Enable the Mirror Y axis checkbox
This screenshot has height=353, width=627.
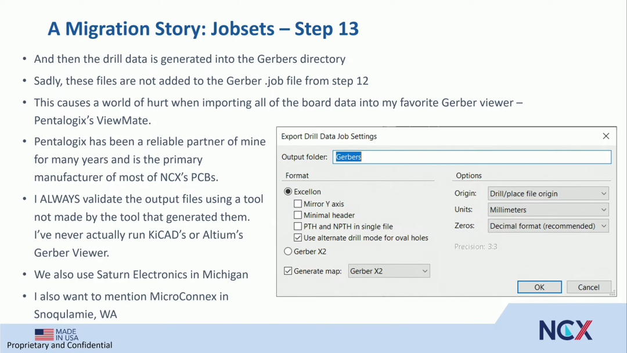pos(297,204)
